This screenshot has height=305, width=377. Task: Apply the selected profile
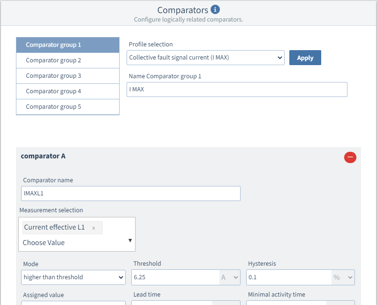tap(305, 58)
